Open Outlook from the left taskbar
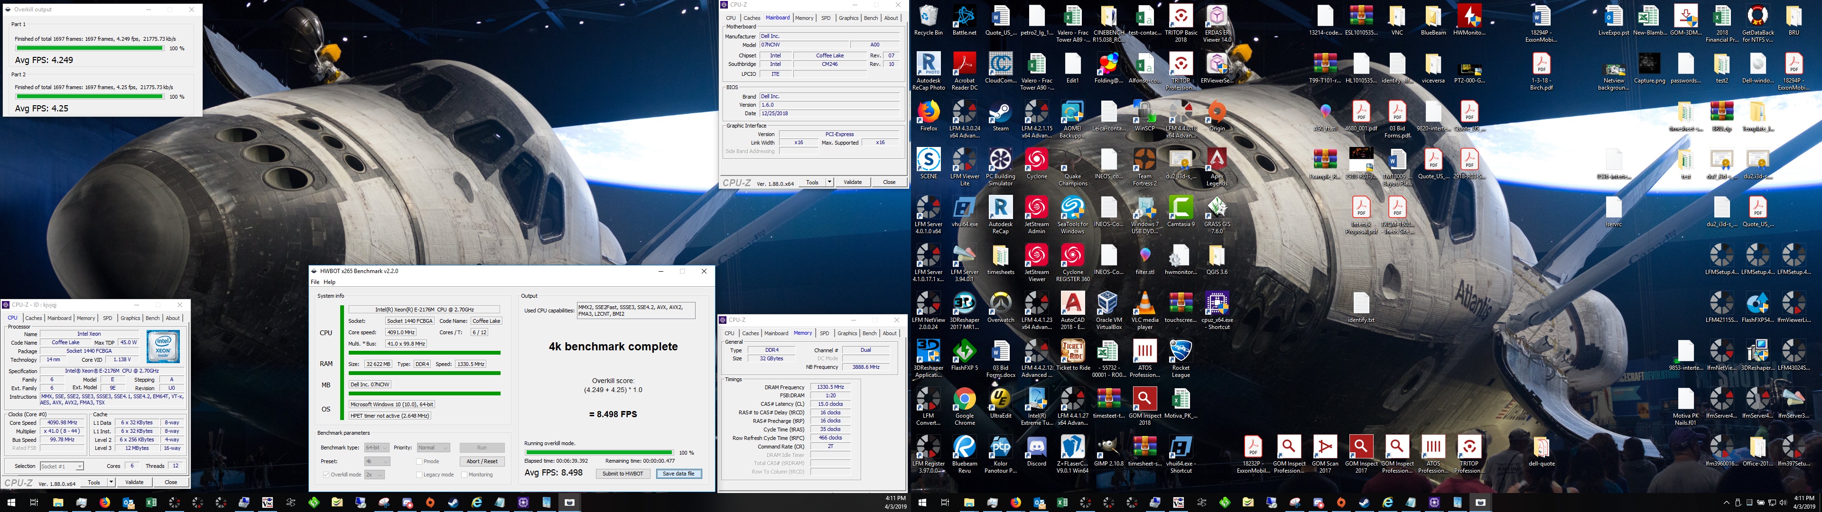Viewport: 1822px width, 512px height. click(127, 503)
